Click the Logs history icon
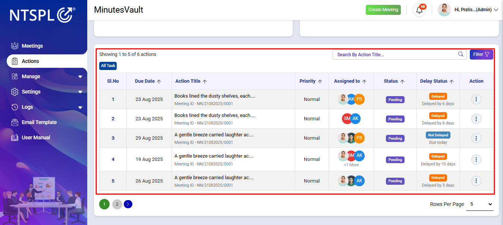 pos(15,107)
